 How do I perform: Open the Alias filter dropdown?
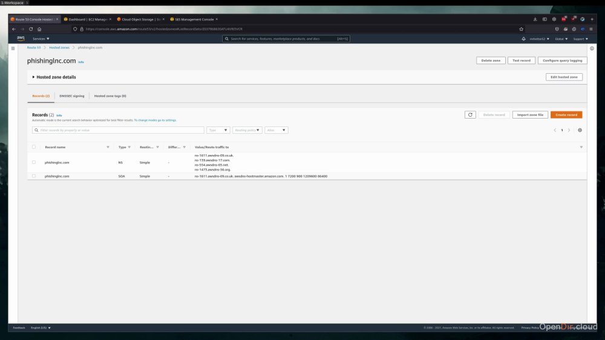click(276, 130)
